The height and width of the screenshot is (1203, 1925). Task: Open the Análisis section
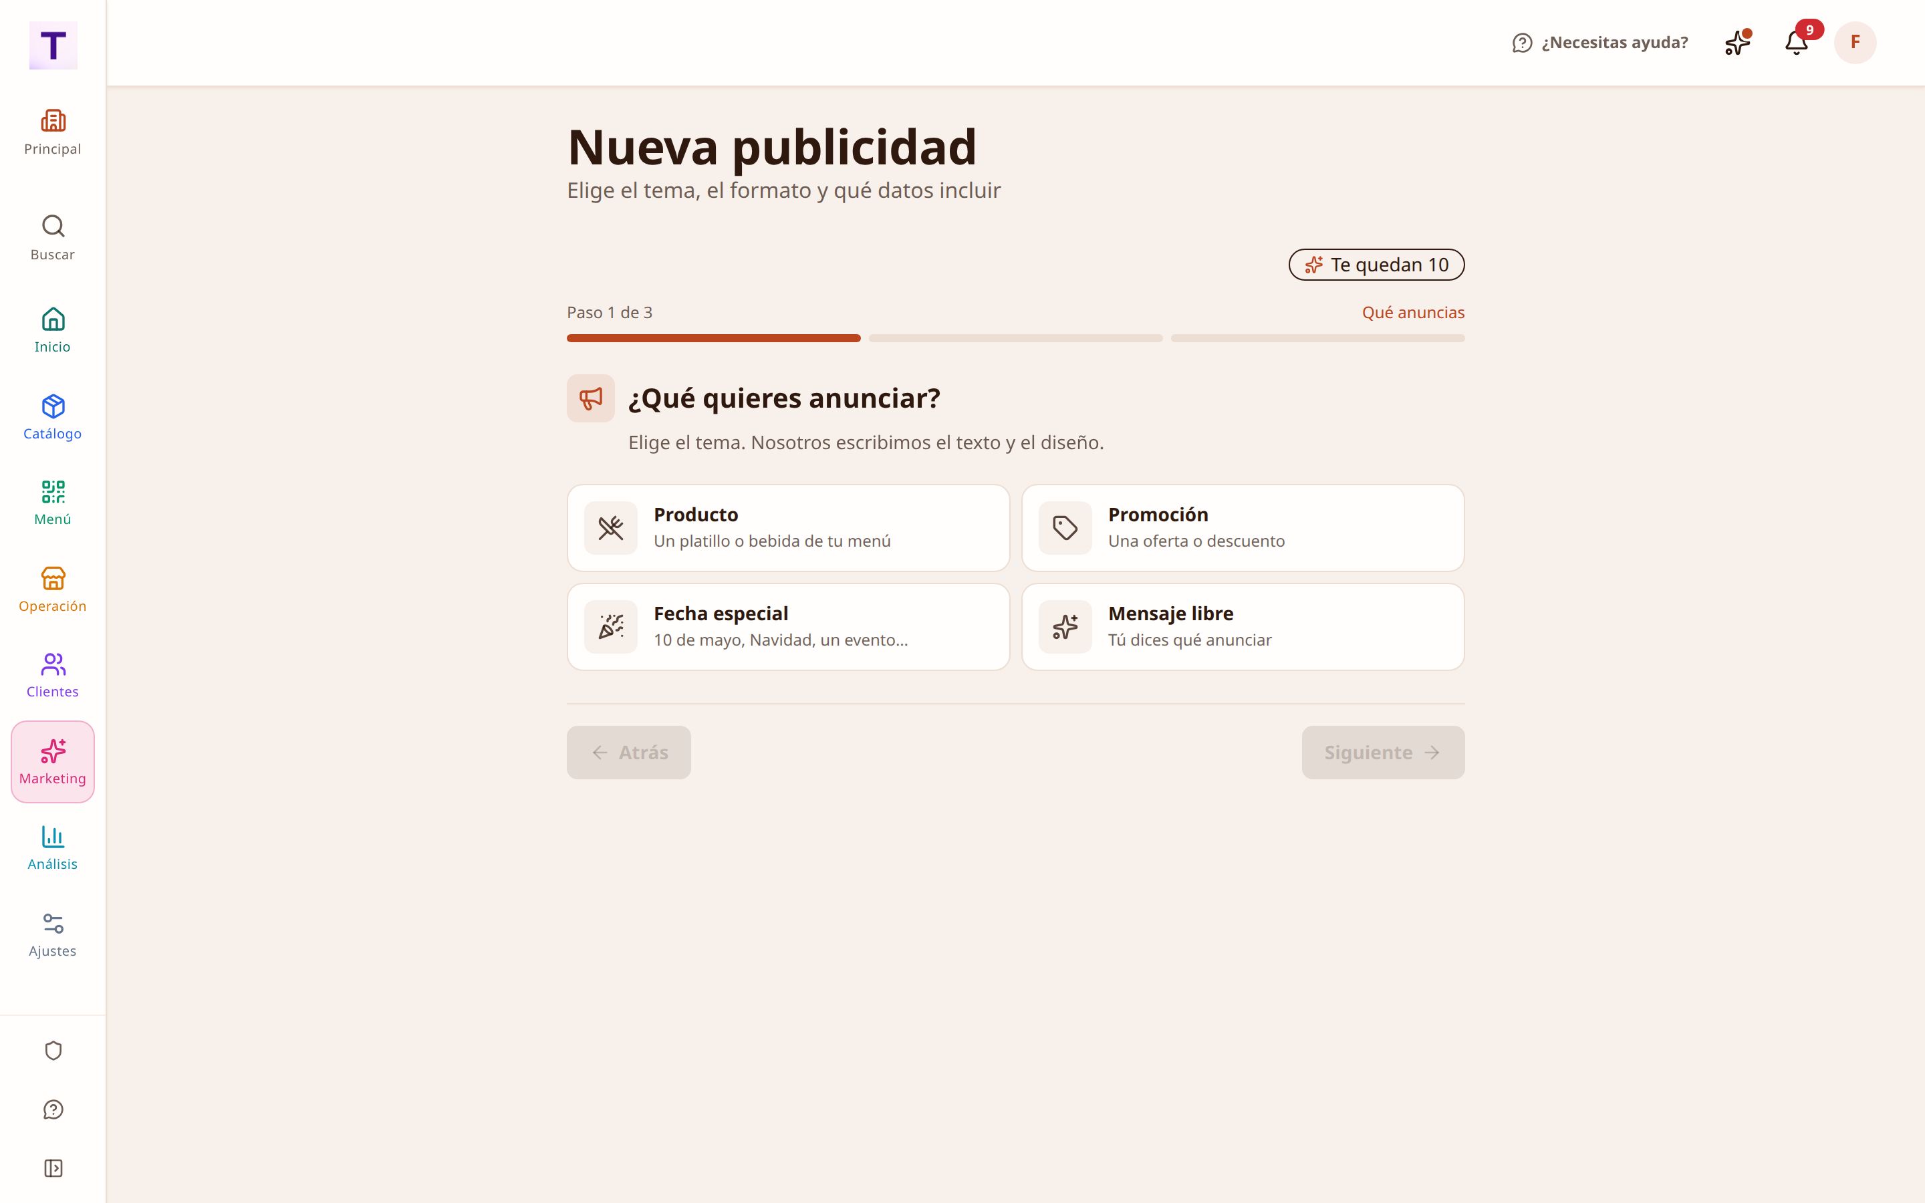(x=53, y=848)
